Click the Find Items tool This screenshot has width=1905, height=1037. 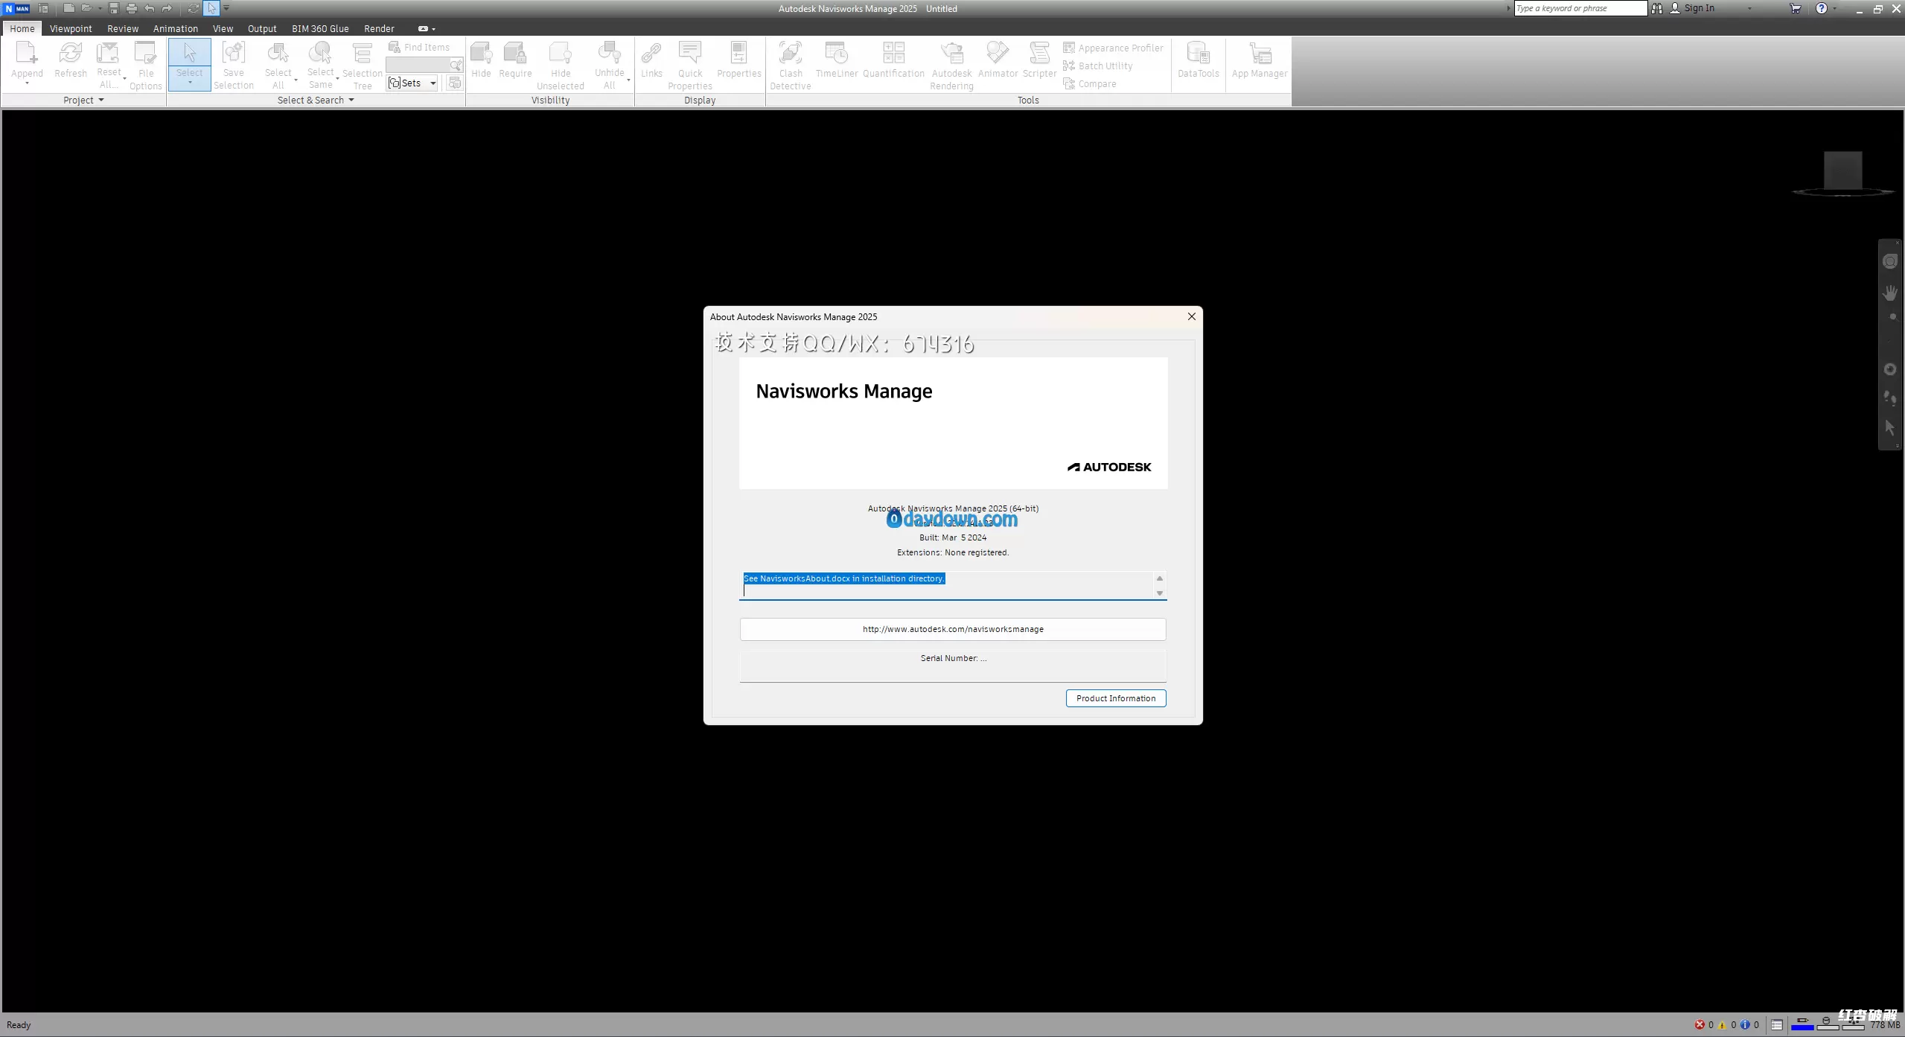coord(420,47)
